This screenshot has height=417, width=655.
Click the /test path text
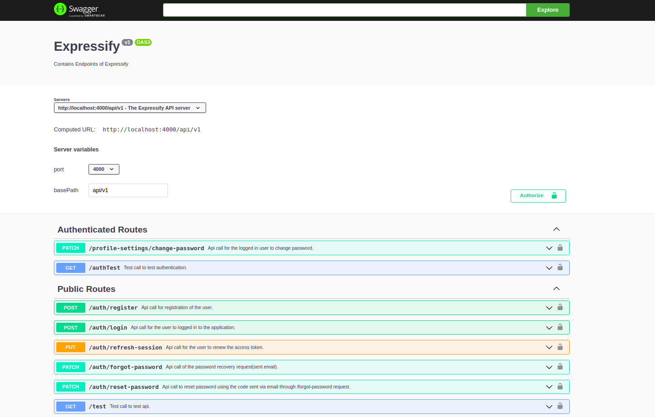98,407
